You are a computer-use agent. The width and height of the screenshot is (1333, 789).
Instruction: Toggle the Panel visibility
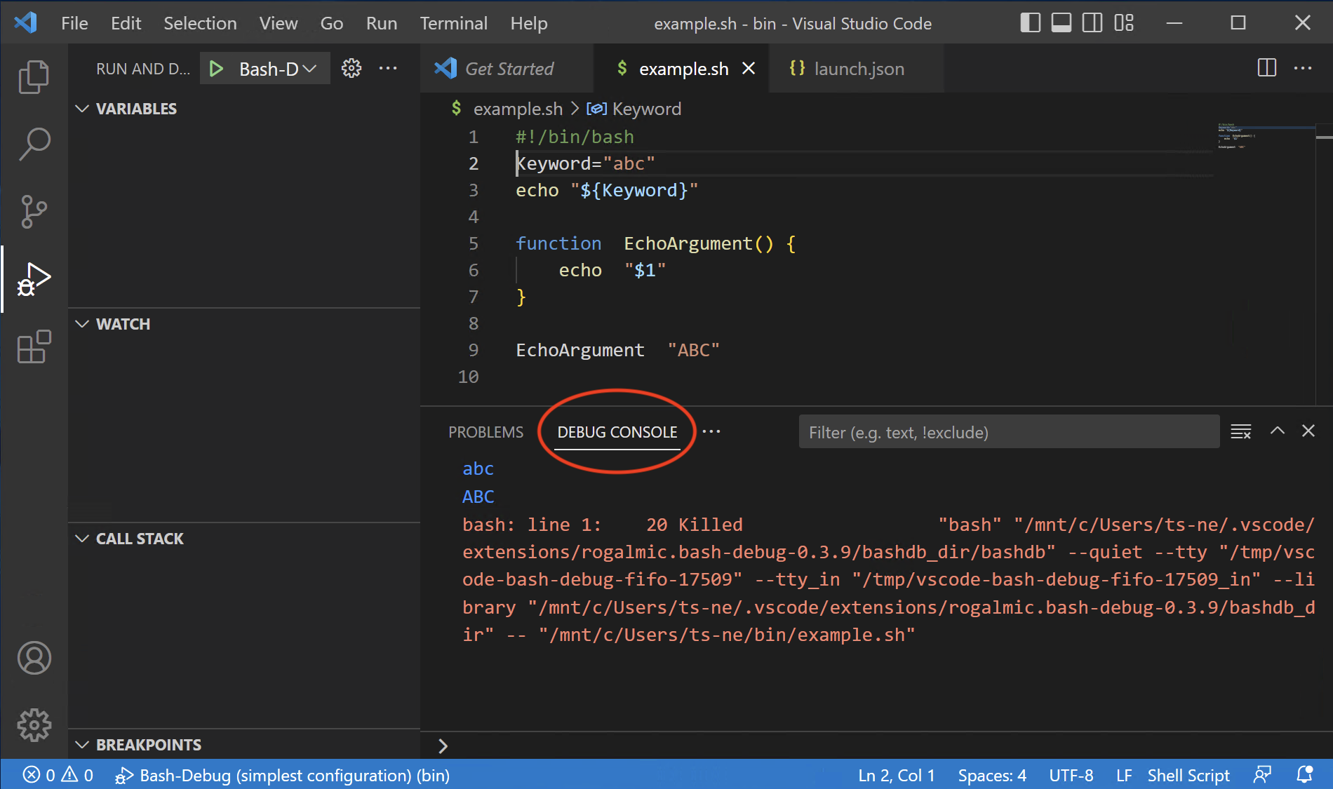(x=1061, y=22)
